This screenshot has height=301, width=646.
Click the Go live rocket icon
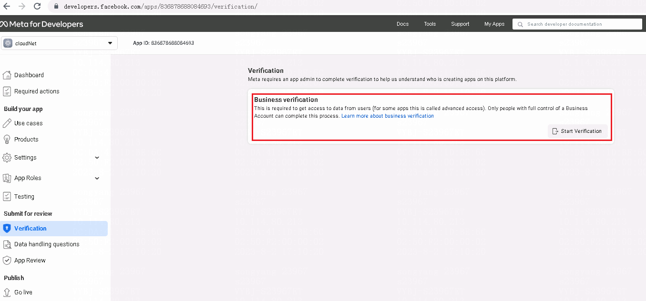(7, 292)
